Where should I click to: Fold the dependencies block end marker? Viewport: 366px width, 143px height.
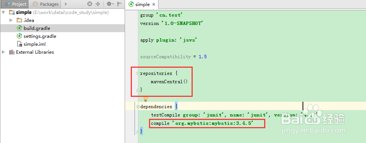(x=138, y=131)
